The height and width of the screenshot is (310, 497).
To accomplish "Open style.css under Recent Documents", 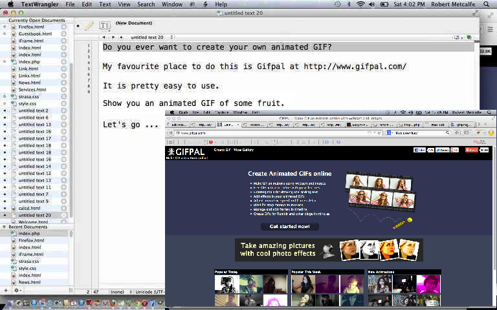I will click(x=27, y=268).
